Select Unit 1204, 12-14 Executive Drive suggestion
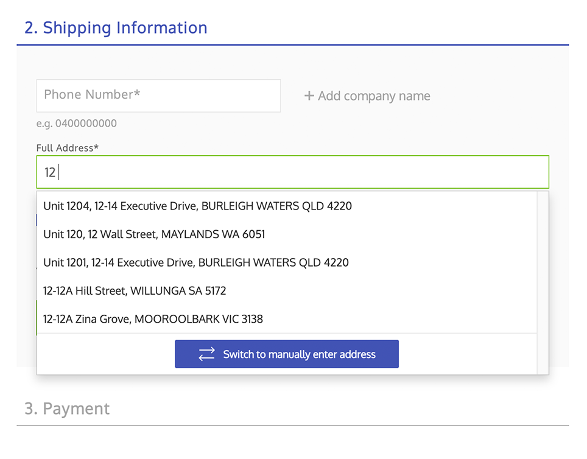The width and height of the screenshot is (587, 459). (x=197, y=206)
